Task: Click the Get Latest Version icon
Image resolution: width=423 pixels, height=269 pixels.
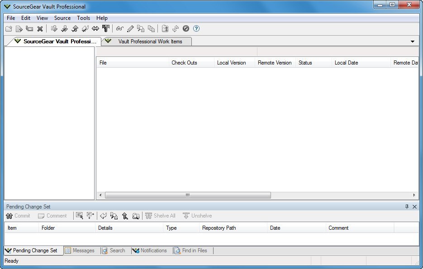Action: tap(54, 28)
